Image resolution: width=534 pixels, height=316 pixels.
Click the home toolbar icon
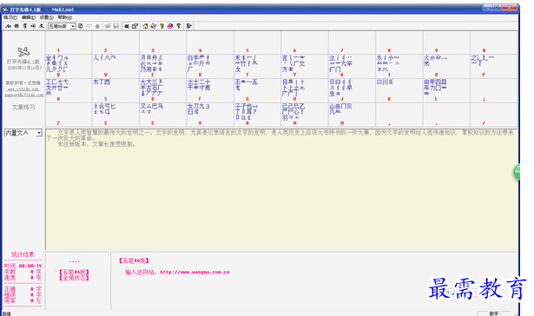pos(145,26)
